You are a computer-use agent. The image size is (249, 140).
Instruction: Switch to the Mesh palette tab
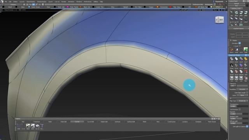(x=144, y=122)
